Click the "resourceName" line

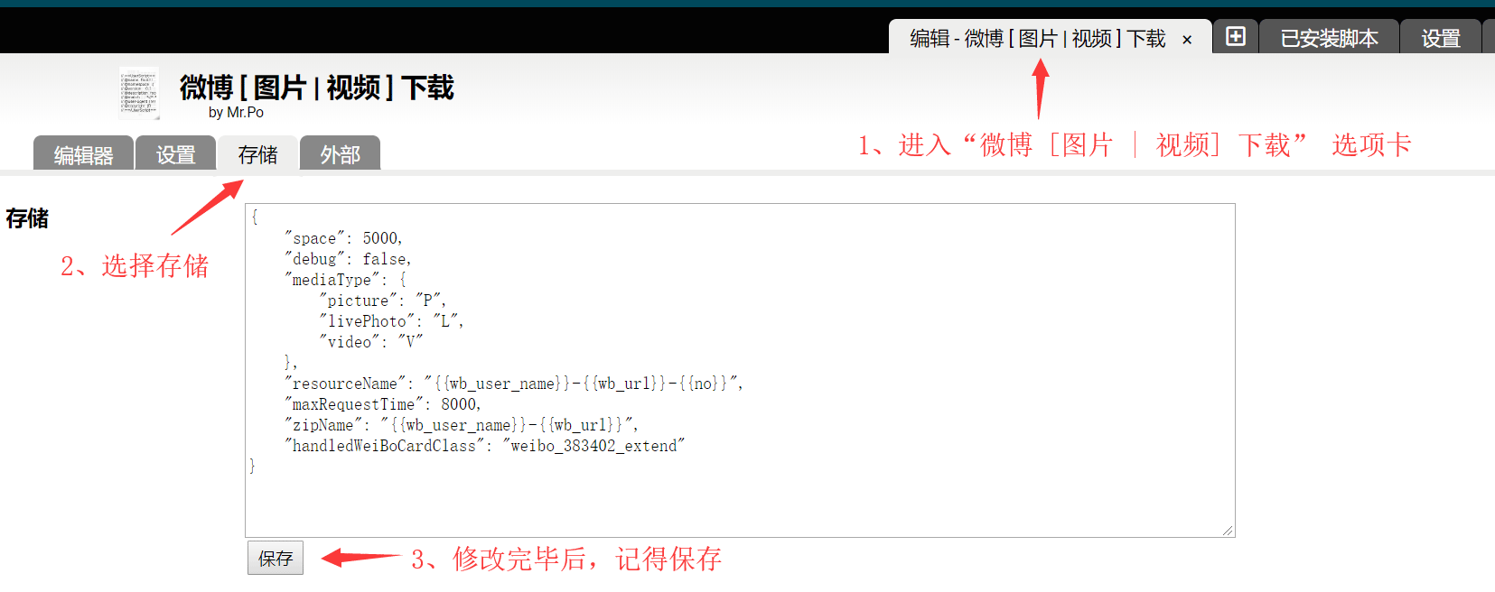514,384
